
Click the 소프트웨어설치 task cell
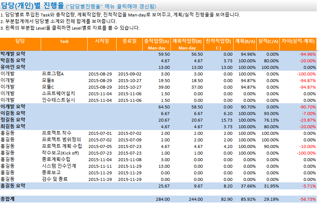58,94
